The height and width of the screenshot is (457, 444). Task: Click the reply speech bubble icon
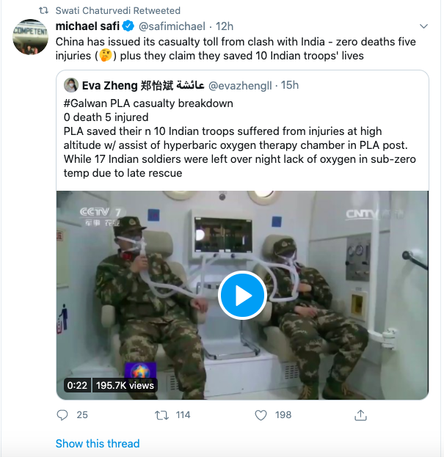62,415
